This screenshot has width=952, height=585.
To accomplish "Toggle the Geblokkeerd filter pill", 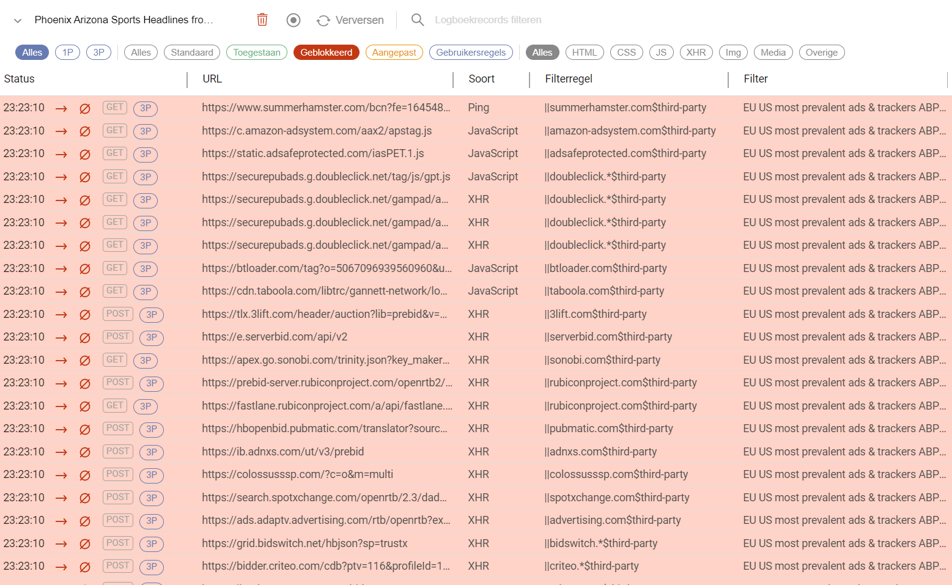I will 327,53.
